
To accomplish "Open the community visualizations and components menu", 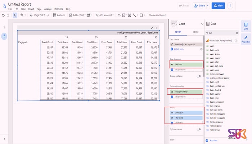I will click(89, 15).
